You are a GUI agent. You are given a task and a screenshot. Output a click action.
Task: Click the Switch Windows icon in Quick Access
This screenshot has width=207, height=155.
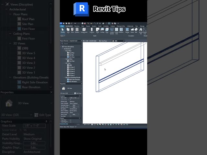pyautogui.click(x=115, y=24)
